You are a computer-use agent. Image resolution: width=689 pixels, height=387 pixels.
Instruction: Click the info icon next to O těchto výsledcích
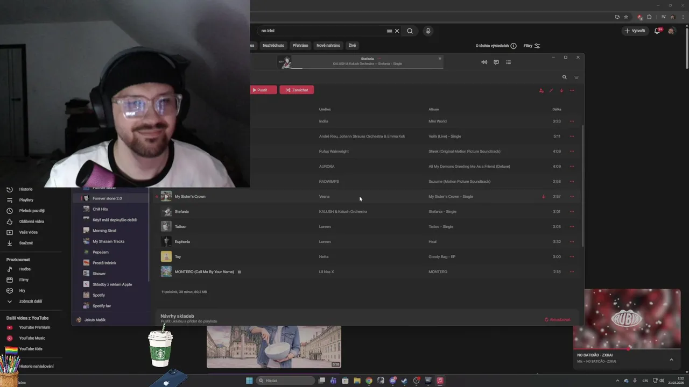click(514, 46)
